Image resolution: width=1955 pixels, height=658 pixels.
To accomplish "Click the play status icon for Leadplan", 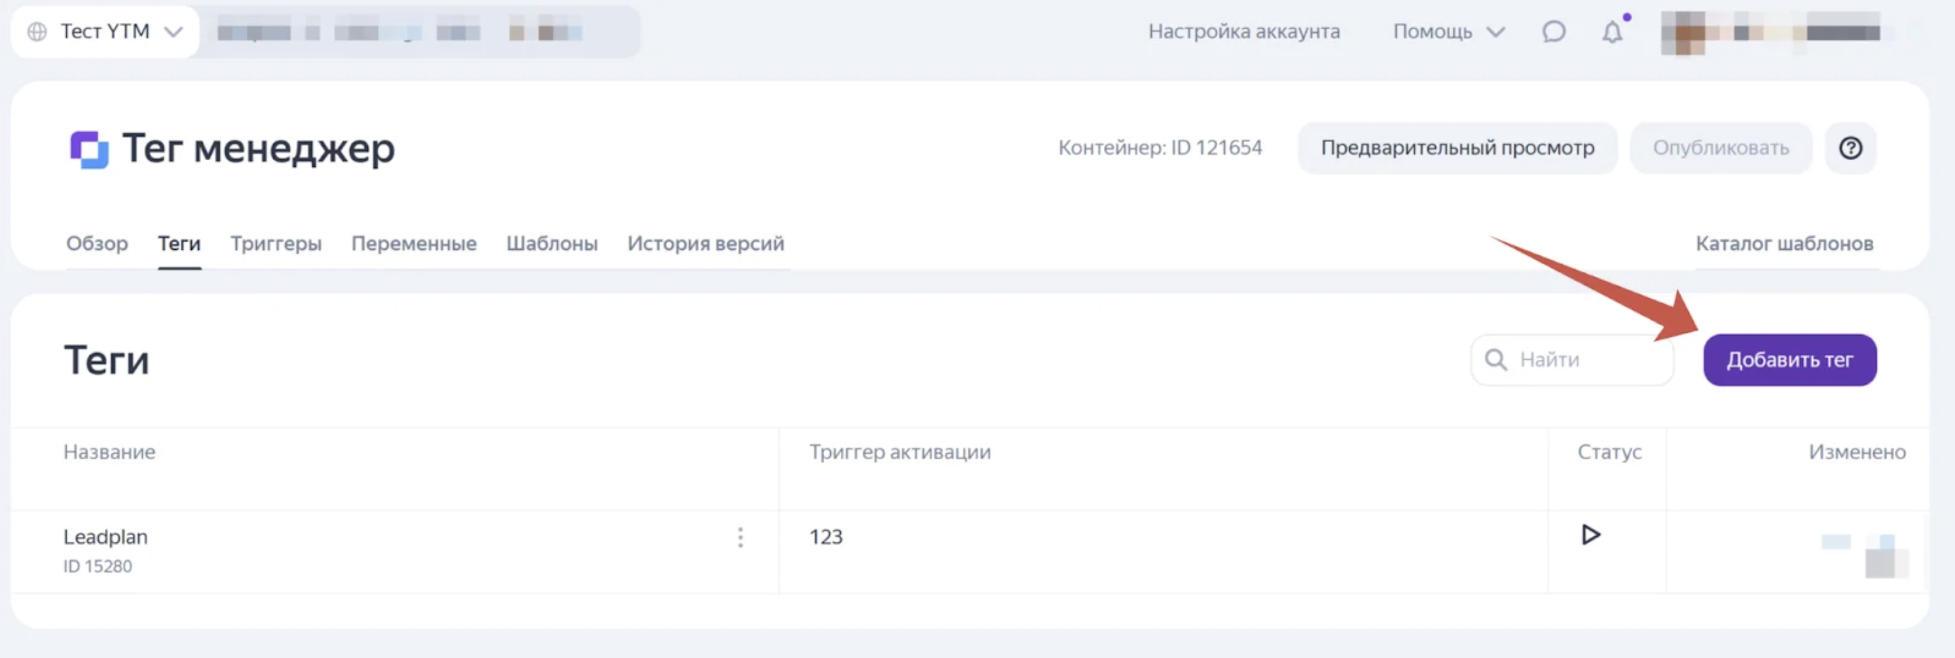I will click(x=1591, y=535).
